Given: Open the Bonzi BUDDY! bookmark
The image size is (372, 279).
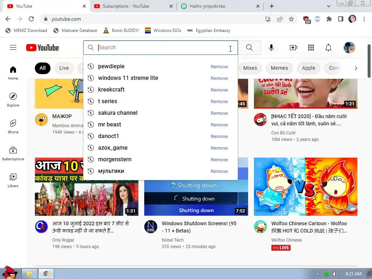Looking at the screenshot, I should tap(121, 31).
